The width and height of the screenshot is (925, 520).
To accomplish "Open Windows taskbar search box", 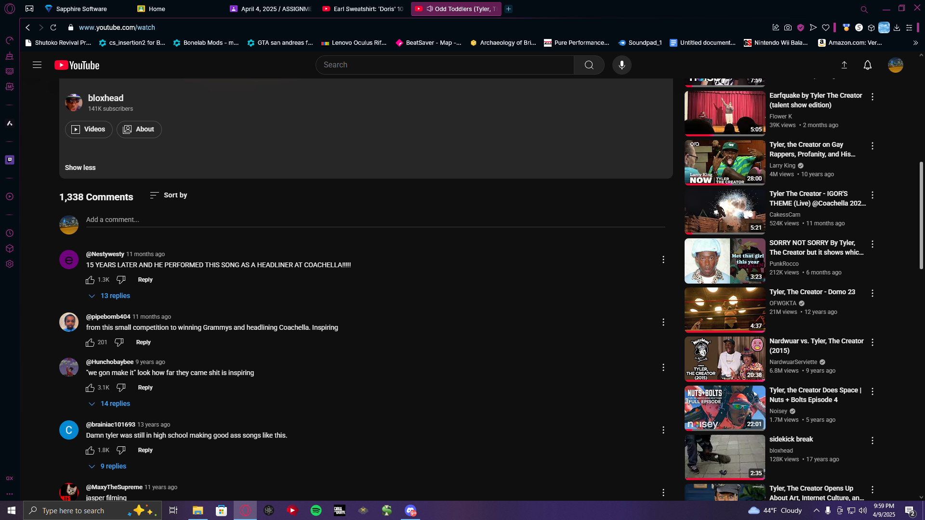I will click(92, 510).
